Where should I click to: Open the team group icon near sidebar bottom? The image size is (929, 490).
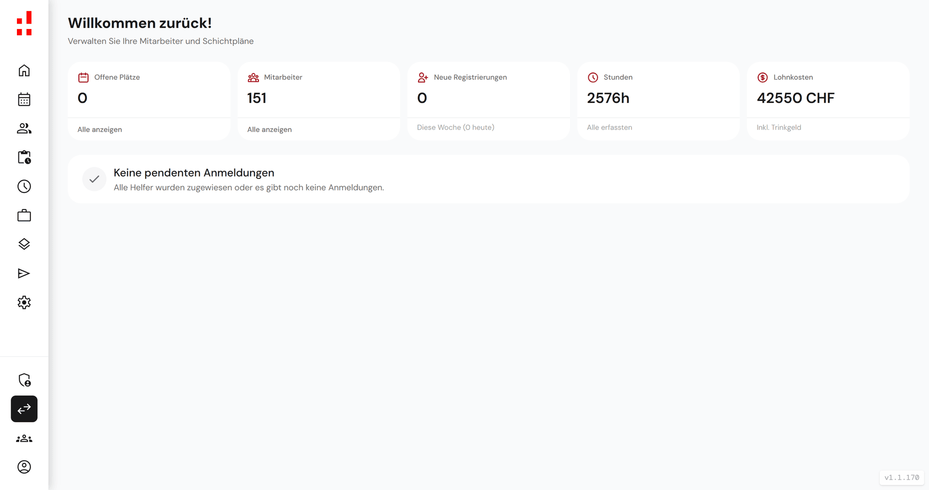coord(24,438)
